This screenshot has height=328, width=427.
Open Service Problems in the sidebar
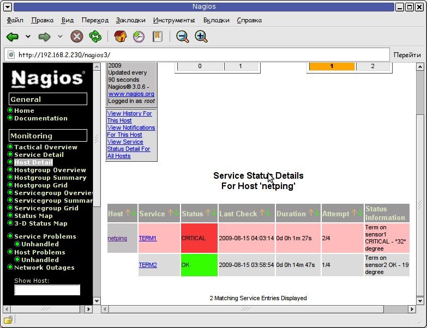(45, 236)
